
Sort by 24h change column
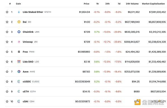[107, 4]
